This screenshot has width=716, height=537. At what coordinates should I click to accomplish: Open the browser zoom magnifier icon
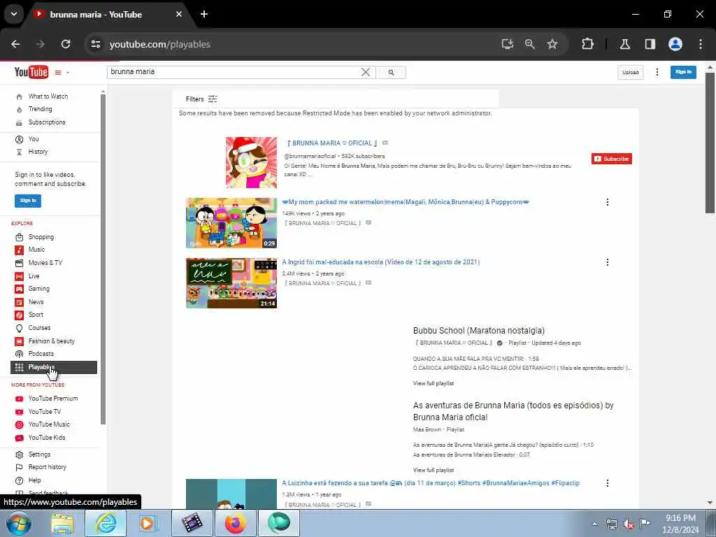pos(530,44)
